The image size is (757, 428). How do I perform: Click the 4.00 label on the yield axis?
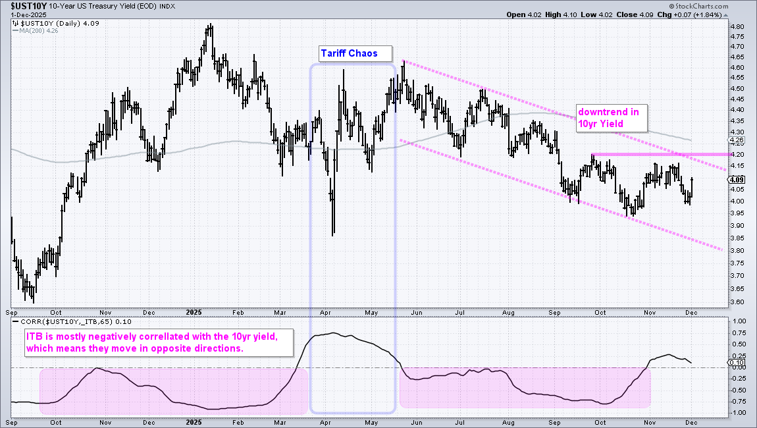[x=737, y=201]
